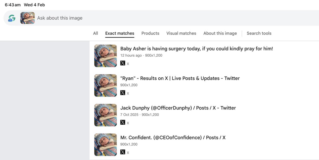This screenshot has height=160, width=319.
Task: Open the About this image tab
Action: 220,33
